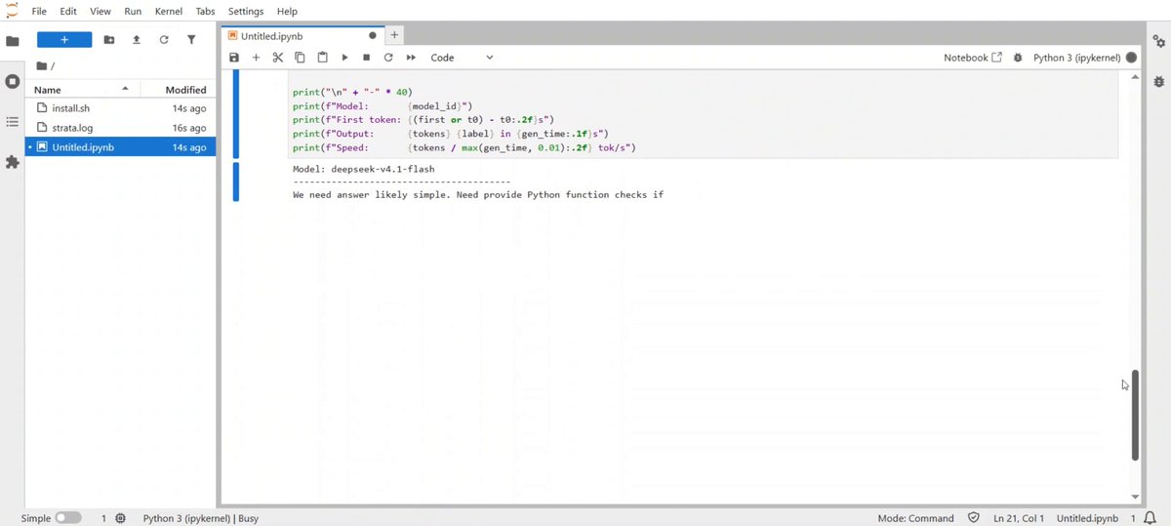Open the Code cell type dropdown

pos(462,58)
